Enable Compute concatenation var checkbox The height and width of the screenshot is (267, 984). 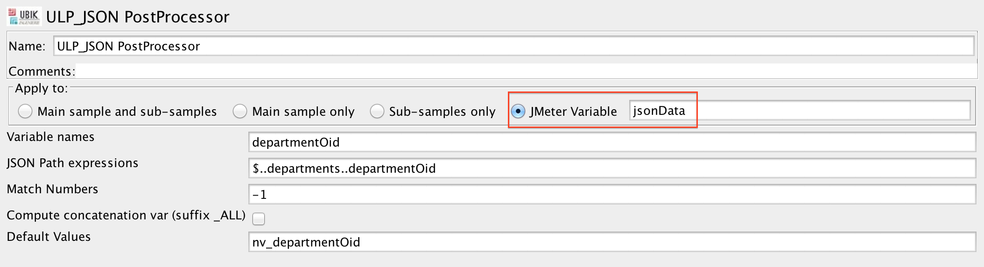[259, 218]
